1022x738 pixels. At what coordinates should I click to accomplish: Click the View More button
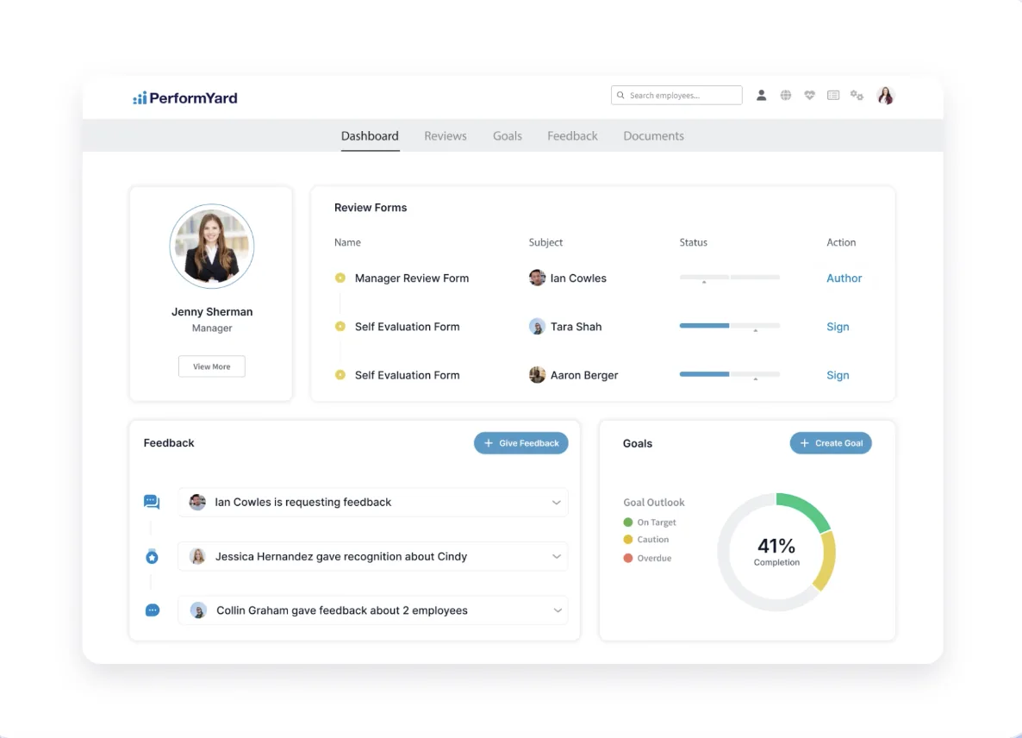click(x=212, y=366)
